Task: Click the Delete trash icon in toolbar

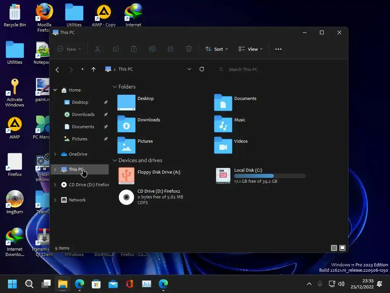Action: [x=189, y=49]
